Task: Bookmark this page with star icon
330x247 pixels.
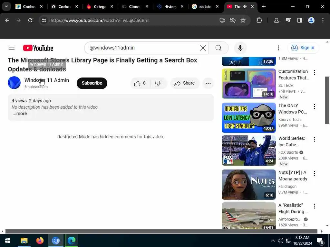Action: [243, 20]
